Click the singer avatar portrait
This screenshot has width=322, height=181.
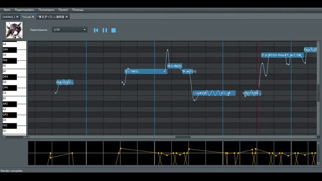coord(14,30)
